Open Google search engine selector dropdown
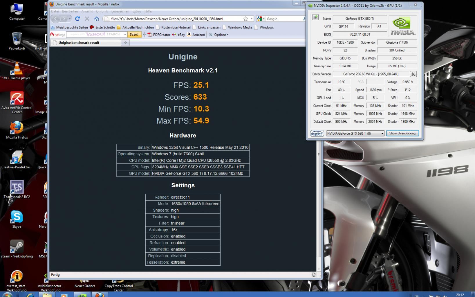Image resolution: width=475 pixels, height=297 pixels. coord(261,19)
